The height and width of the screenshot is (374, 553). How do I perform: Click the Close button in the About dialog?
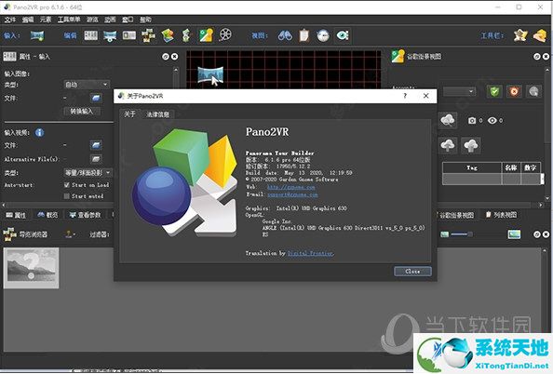[412, 271]
